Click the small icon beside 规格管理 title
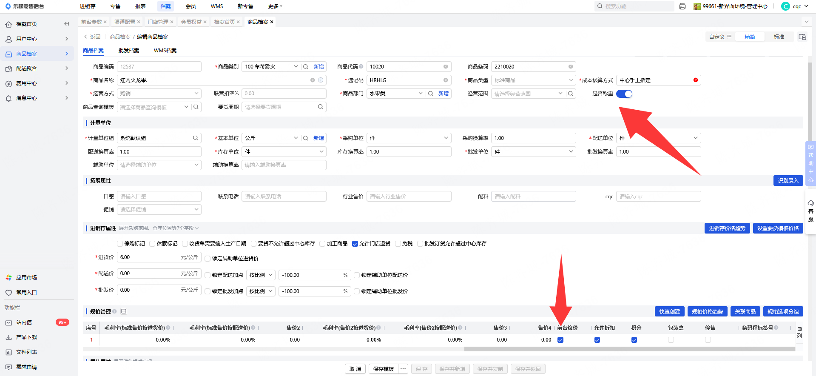 [x=124, y=311]
